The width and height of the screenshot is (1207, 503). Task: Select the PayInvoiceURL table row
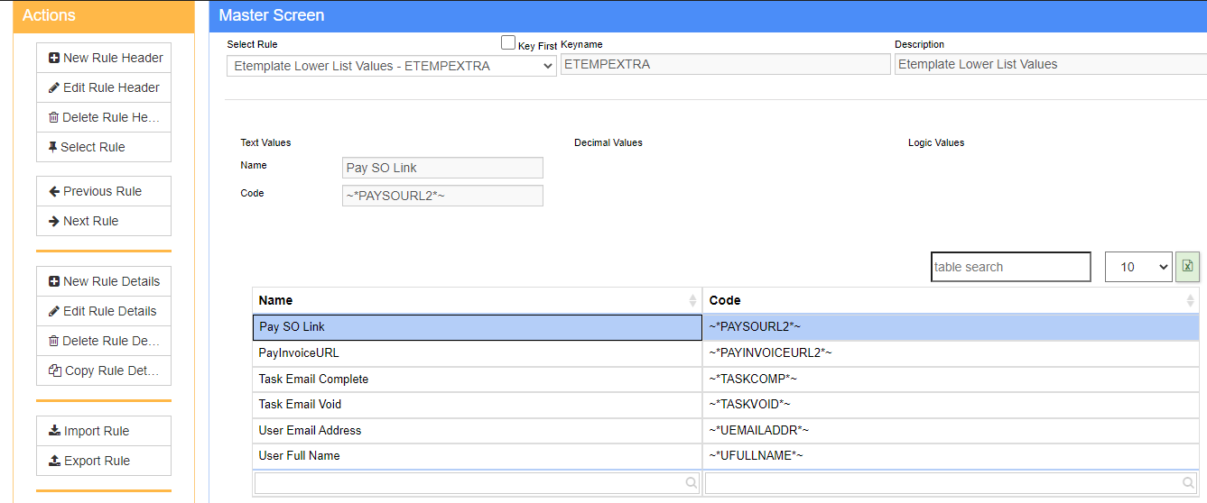tap(477, 352)
